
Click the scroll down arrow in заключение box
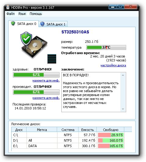coord(123,109)
